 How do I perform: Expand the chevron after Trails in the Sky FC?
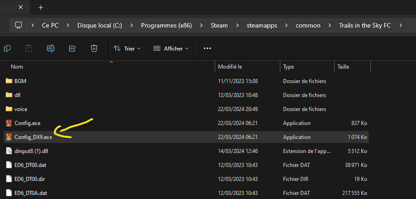click(x=400, y=25)
